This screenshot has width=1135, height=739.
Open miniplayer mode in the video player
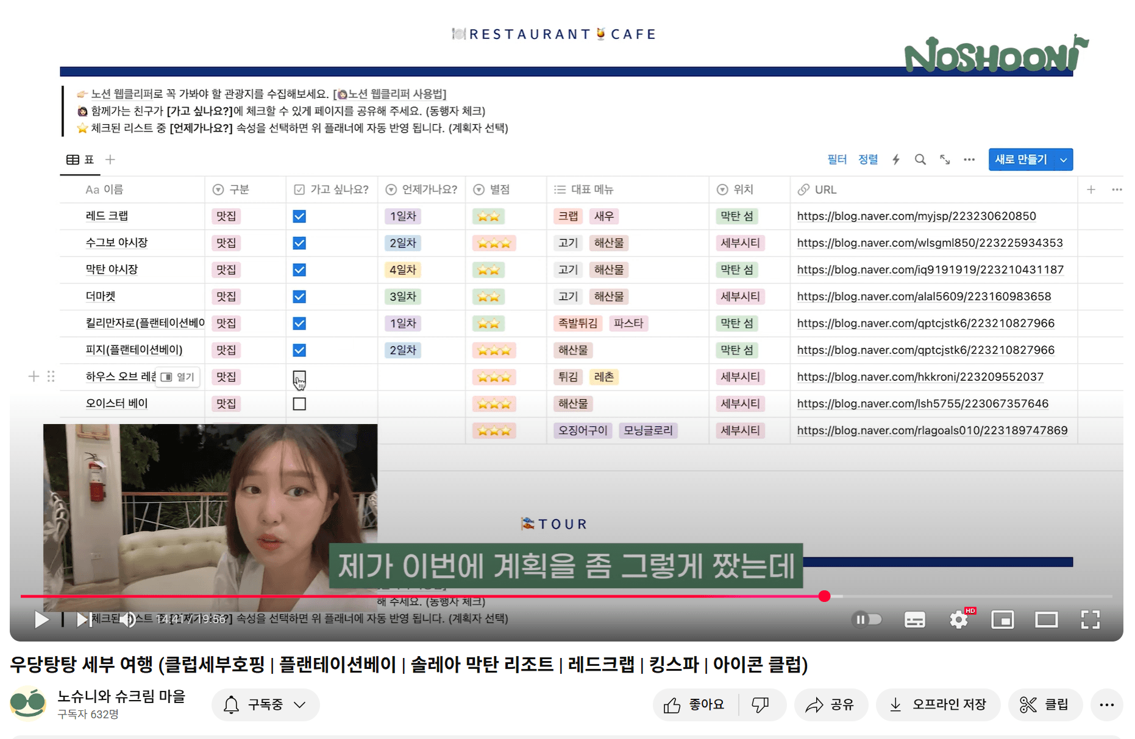click(x=1003, y=620)
